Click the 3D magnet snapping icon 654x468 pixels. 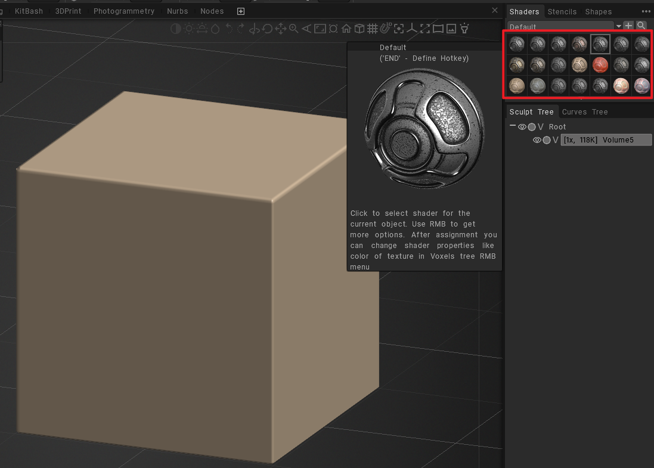[x=385, y=28]
